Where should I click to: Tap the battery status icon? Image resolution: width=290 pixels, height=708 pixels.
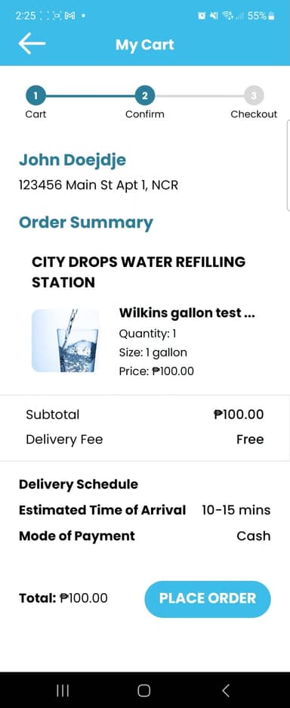click(x=271, y=16)
